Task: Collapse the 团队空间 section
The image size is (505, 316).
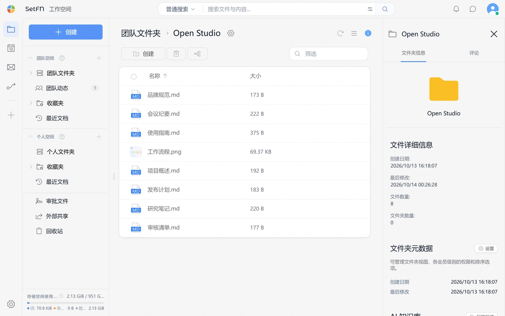Action: pyautogui.click(x=30, y=58)
